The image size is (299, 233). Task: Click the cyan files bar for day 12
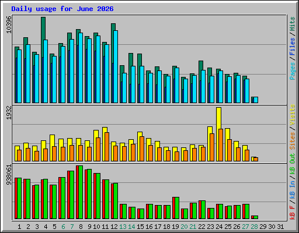[x=116, y=66]
